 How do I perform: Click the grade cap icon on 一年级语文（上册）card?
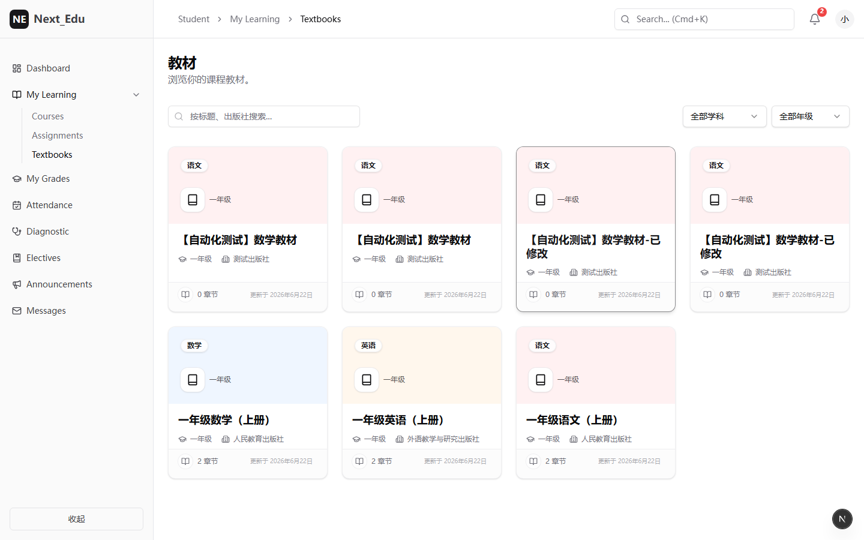[x=530, y=439]
